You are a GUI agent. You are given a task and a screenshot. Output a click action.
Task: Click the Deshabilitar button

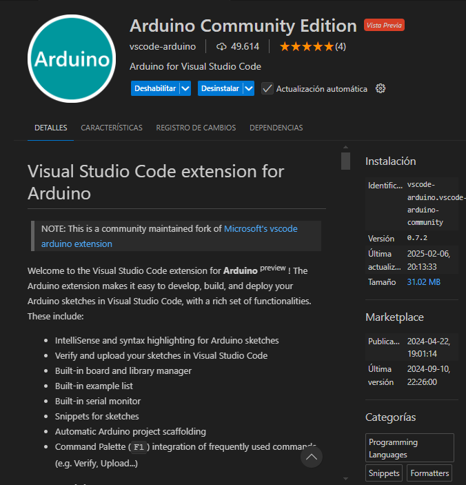point(155,88)
